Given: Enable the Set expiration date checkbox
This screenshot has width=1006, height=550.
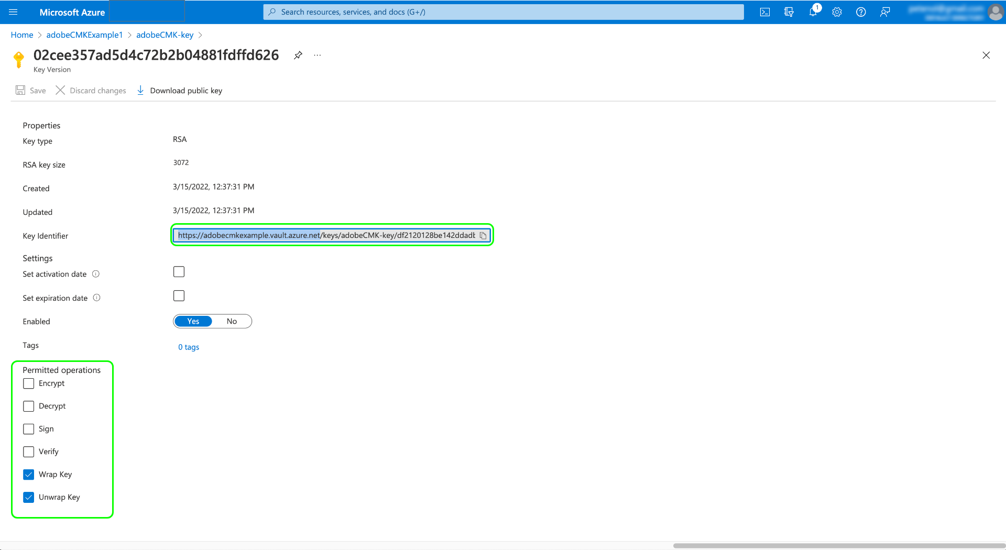Looking at the screenshot, I should click(179, 296).
